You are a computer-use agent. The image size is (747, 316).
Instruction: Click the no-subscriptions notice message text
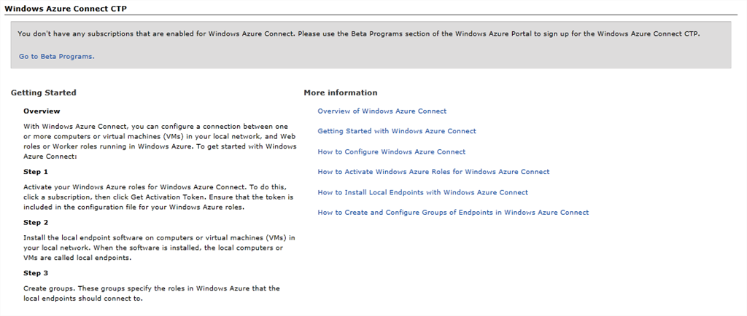tap(357, 33)
